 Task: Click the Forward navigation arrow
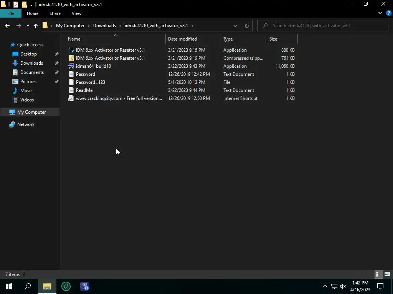pyautogui.click(x=18, y=26)
